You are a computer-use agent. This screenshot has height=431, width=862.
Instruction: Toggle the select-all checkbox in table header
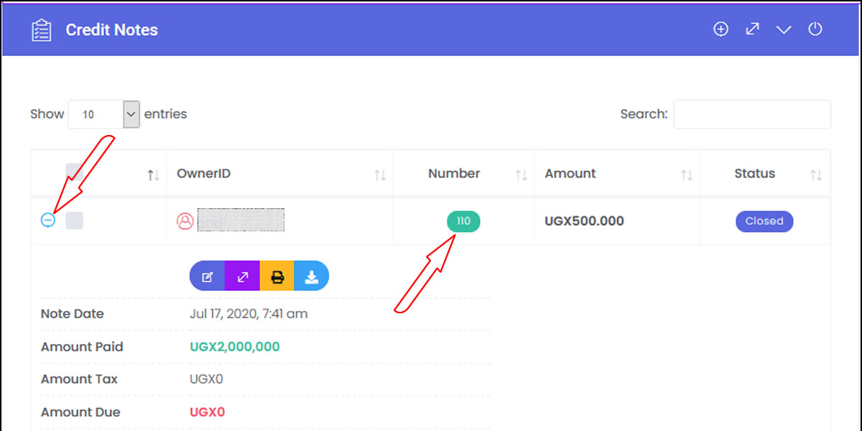point(74,172)
